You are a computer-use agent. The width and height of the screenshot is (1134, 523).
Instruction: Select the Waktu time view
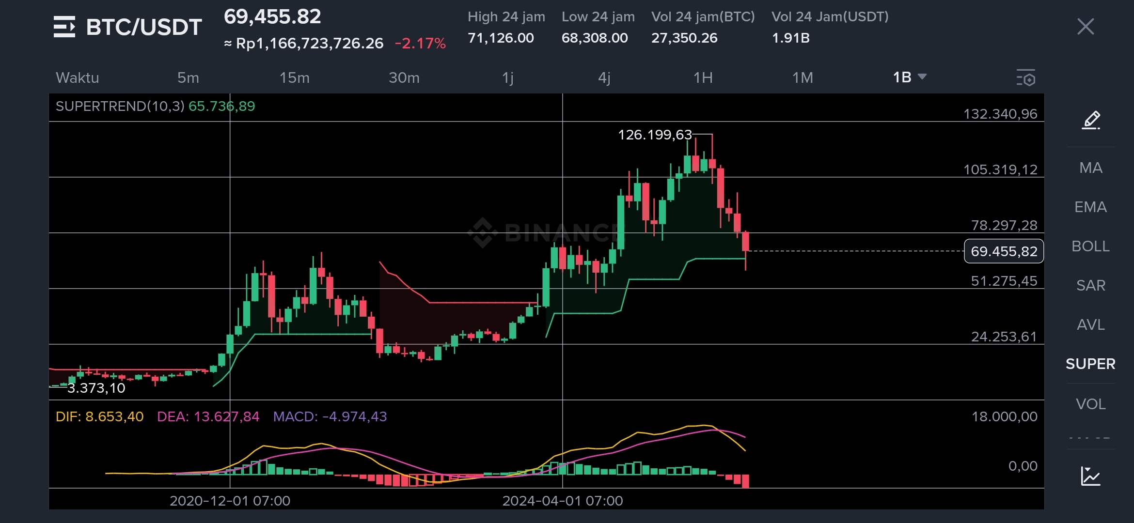[78, 77]
